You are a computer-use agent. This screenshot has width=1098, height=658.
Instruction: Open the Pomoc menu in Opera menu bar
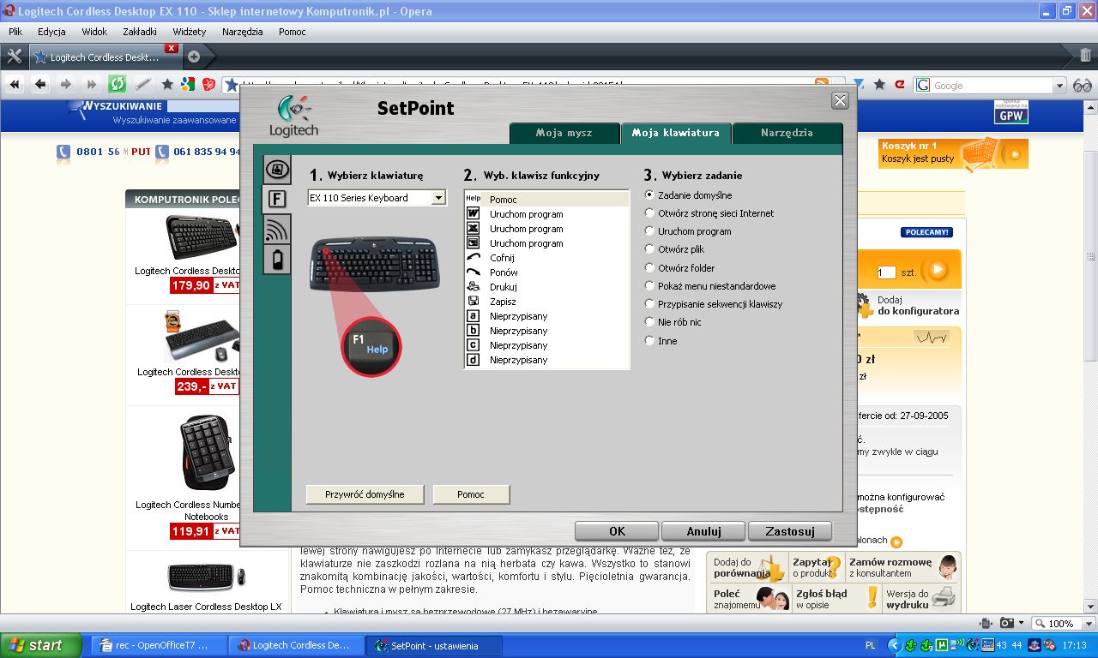293,32
